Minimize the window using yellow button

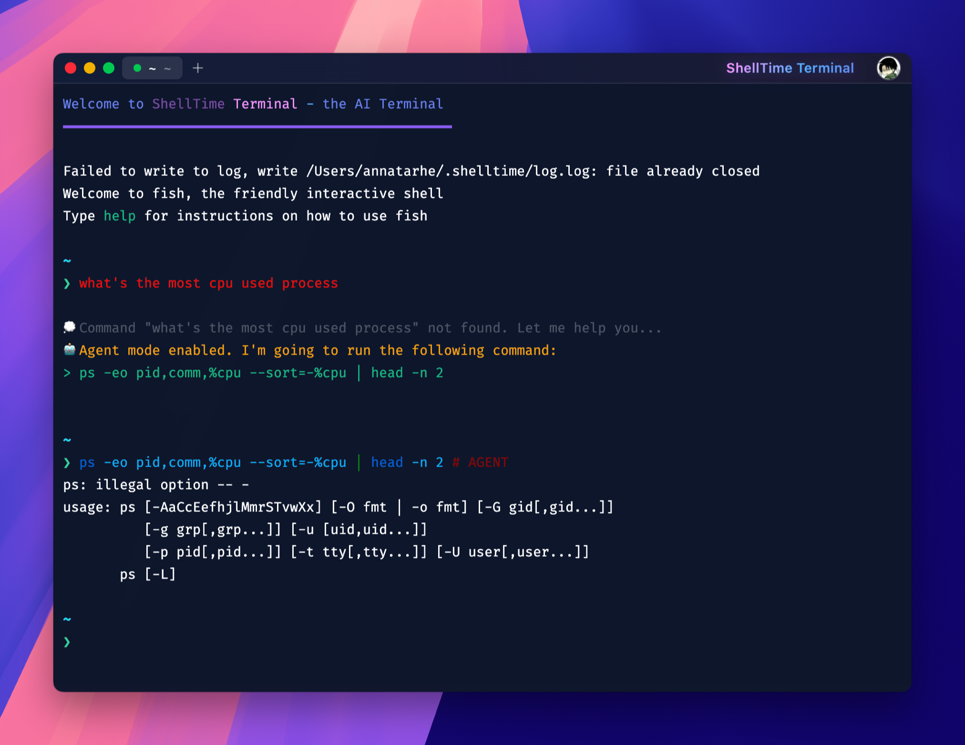point(89,68)
